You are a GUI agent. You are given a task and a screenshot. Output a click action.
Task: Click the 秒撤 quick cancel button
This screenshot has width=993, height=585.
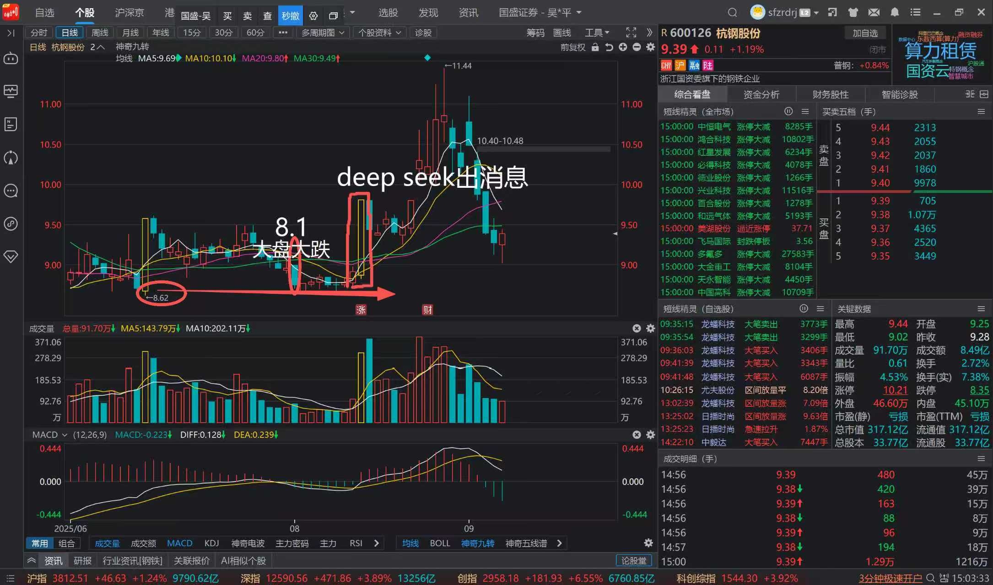coord(291,16)
